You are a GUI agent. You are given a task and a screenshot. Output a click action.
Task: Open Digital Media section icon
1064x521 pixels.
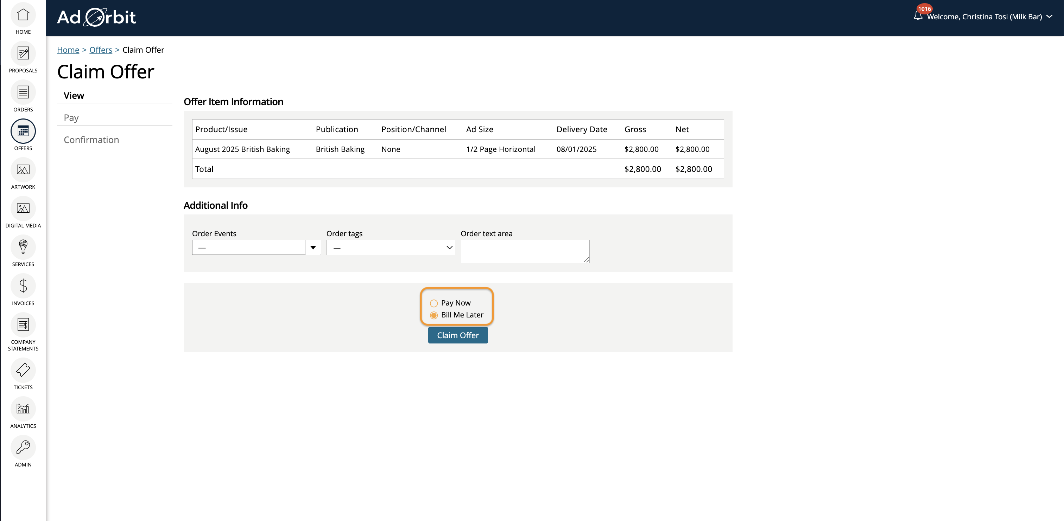(23, 208)
